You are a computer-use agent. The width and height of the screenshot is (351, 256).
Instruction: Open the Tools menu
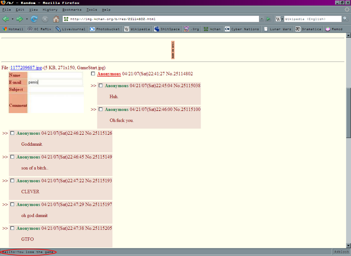(92, 9)
